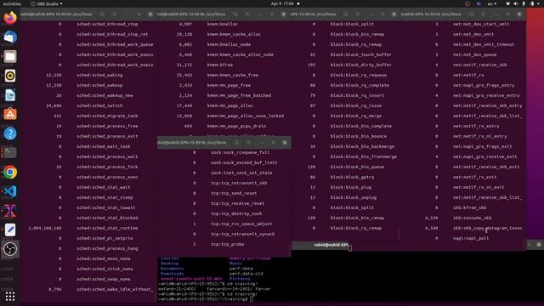Select 'net:netif_rx' entry
Viewport: 544px width, 306px height.
pyautogui.click(x=468, y=76)
